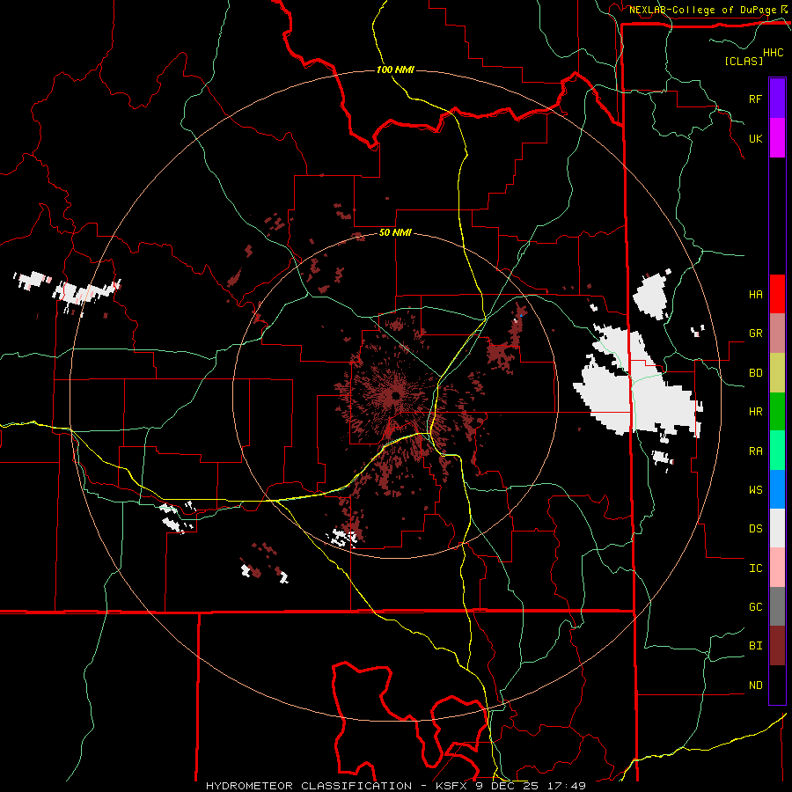Click the HR legend label
The height and width of the screenshot is (792, 792).
point(755,411)
